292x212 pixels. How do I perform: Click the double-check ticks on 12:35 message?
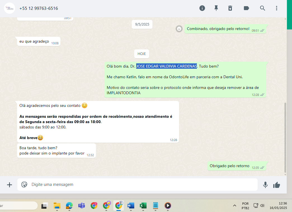tap(262, 167)
